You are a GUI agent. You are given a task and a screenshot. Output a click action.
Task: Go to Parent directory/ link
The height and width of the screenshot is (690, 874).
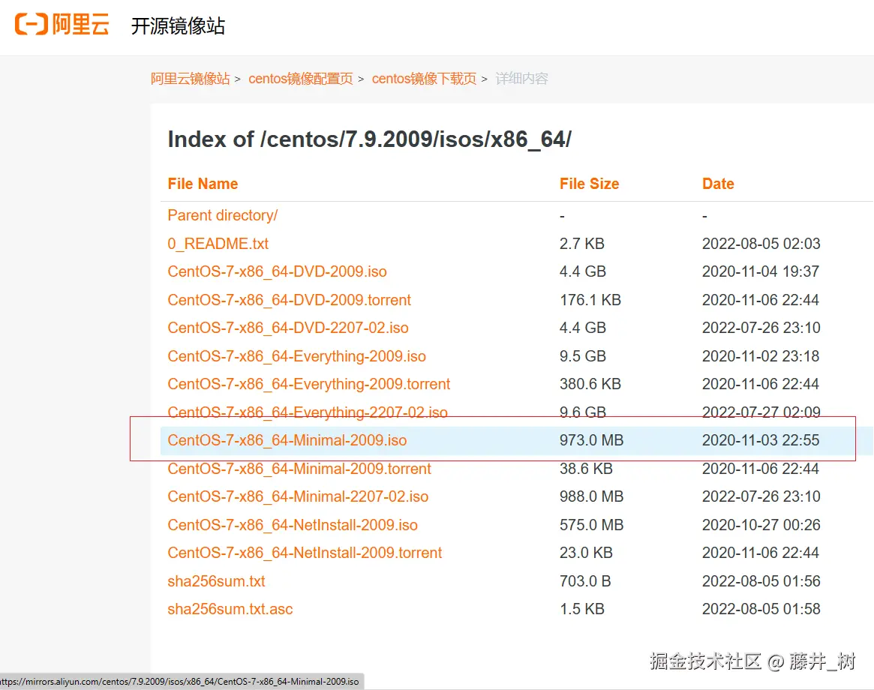pos(222,215)
